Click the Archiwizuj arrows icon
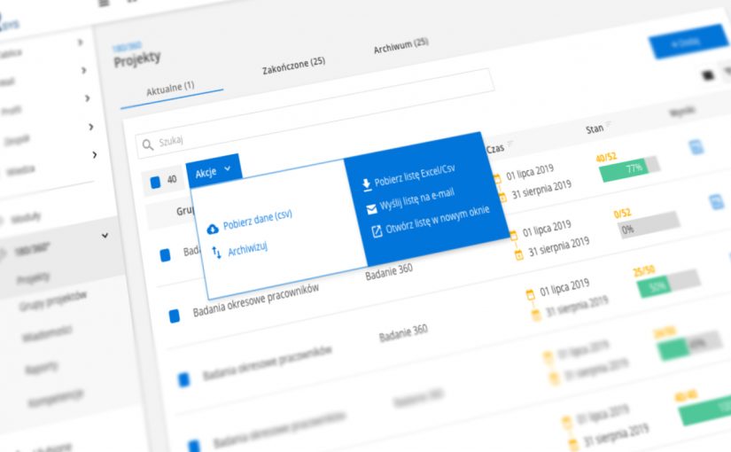The width and height of the screenshot is (731, 452). click(x=216, y=253)
